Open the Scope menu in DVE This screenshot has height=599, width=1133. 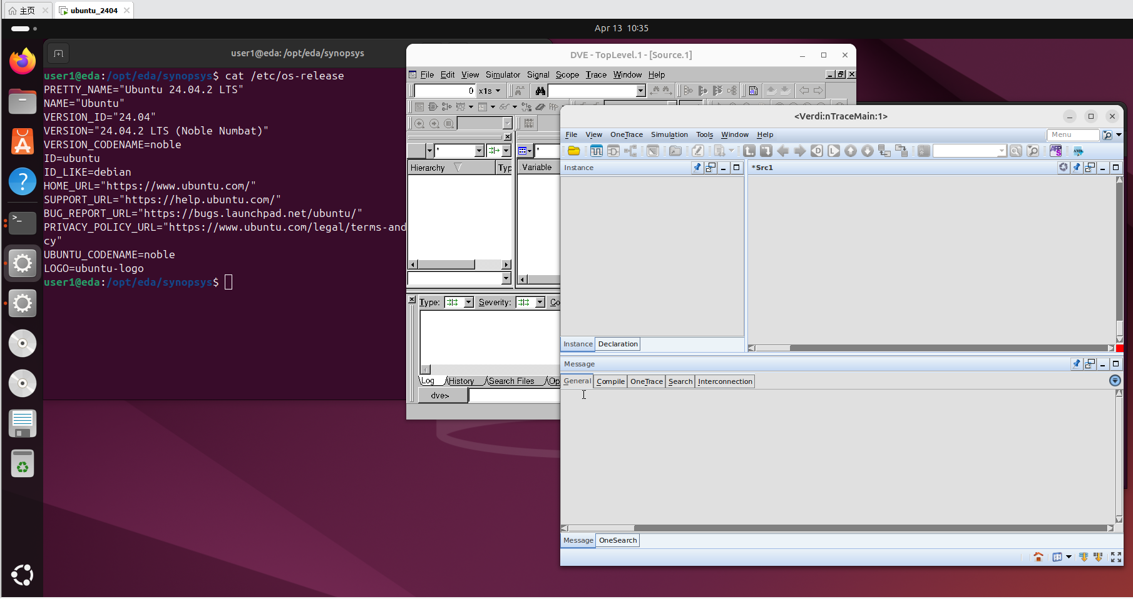point(567,74)
